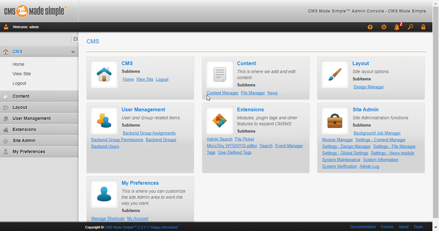This screenshot has width=439, height=231.
Task: Click the sidebar Site Admin icon
Action: coord(6,141)
